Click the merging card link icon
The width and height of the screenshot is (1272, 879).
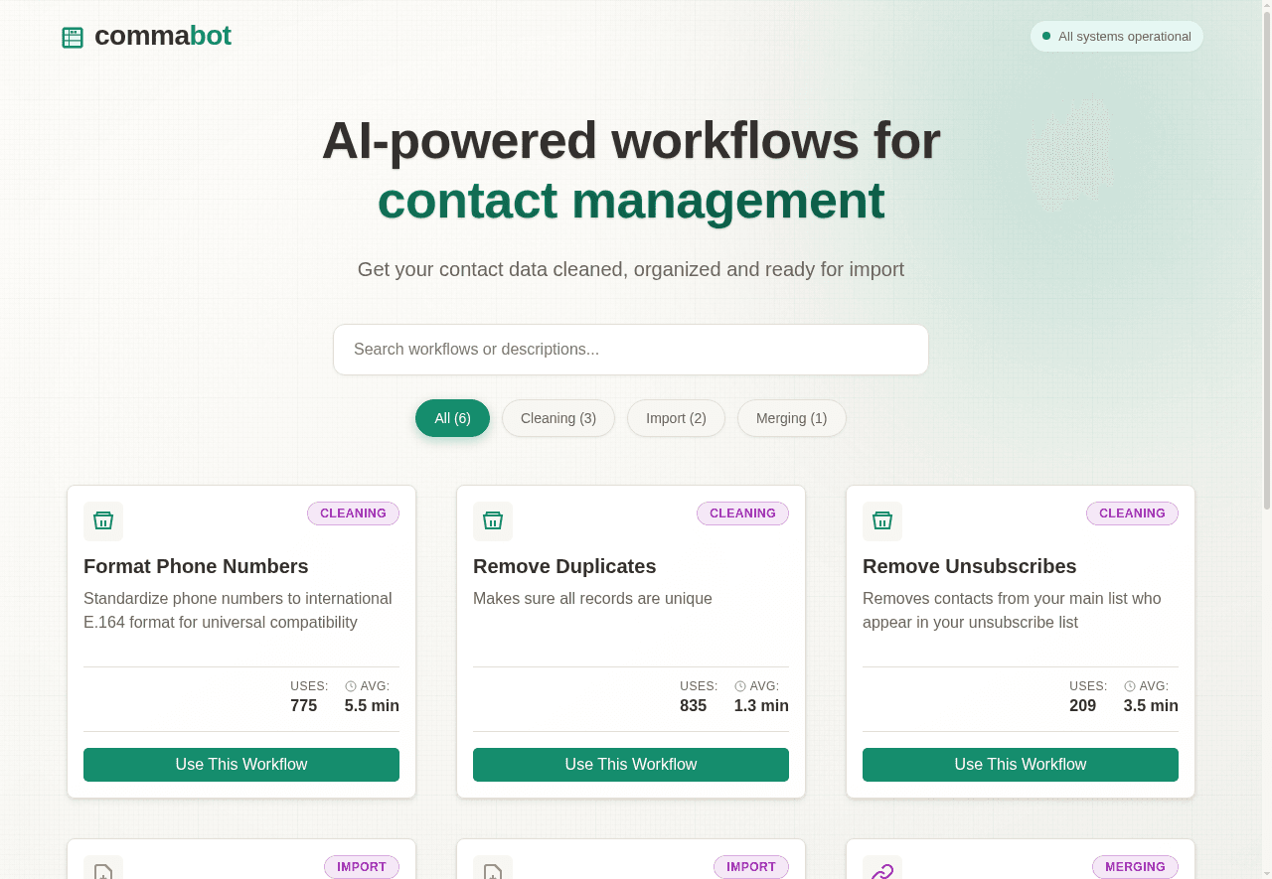[x=882, y=870]
